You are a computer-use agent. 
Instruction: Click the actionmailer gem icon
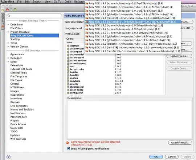coord(68,49)
